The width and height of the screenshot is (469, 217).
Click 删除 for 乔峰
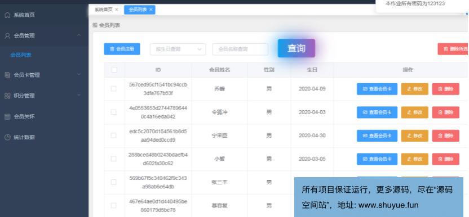click(x=446, y=89)
